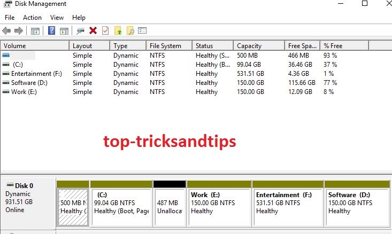Select the 500 MB hatched partition block
Screen dimensions: 392x234
(73, 207)
